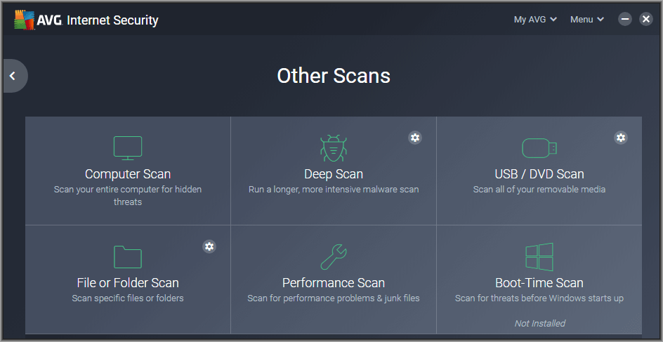Screen dimensions: 663x342
Task: Open File or Folder Scan settings gear
Action: pyautogui.click(x=209, y=246)
